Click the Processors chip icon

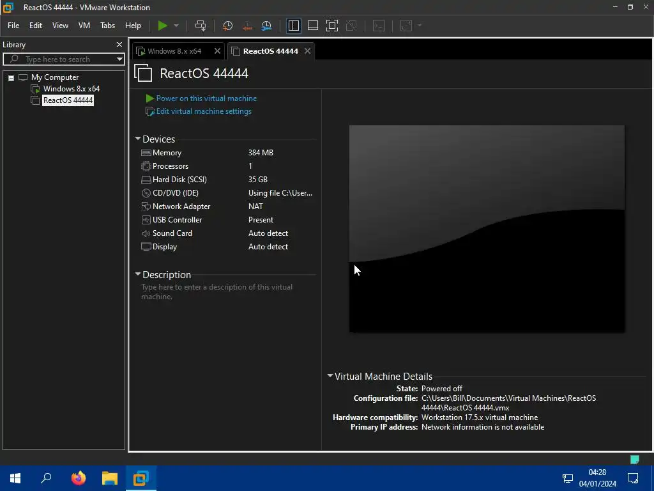click(x=146, y=166)
